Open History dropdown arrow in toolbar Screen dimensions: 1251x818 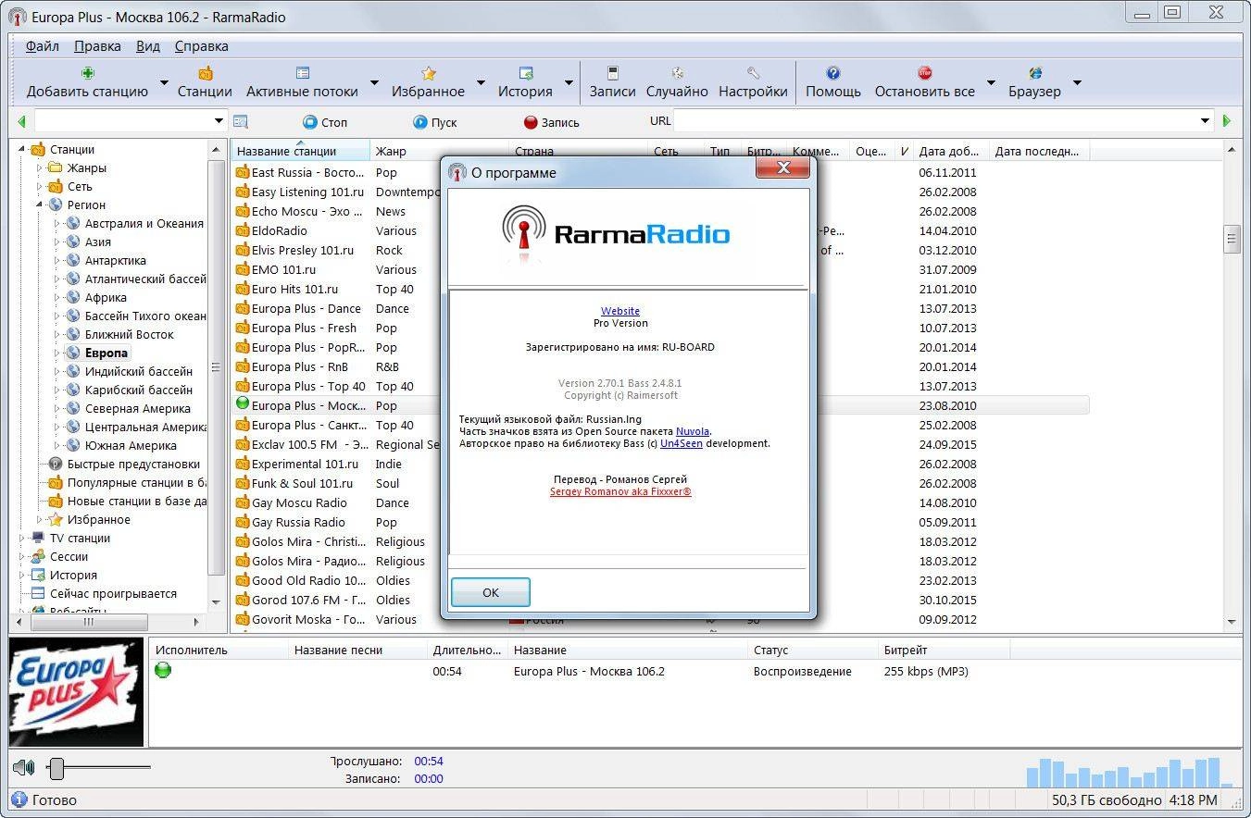[569, 82]
